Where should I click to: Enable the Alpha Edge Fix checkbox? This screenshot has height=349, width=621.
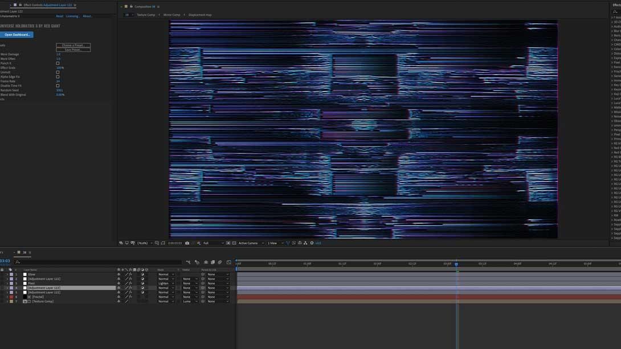[x=58, y=77]
